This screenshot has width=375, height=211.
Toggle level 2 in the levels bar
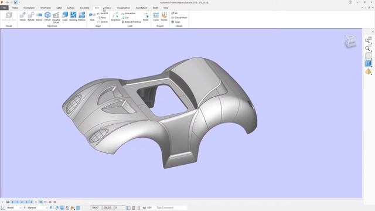(x=22, y=202)
